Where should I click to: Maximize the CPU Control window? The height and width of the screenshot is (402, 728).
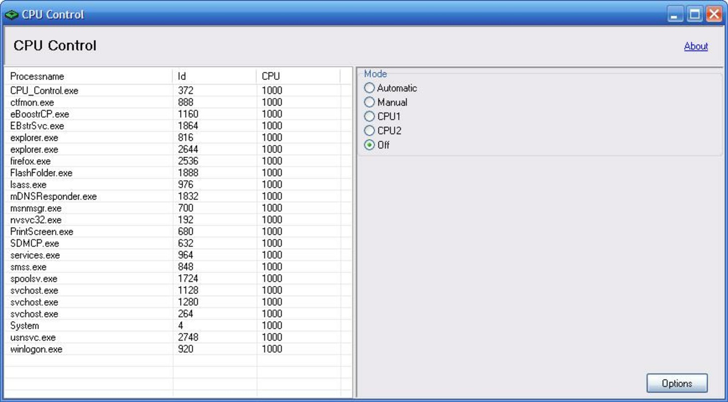[695, 15]
